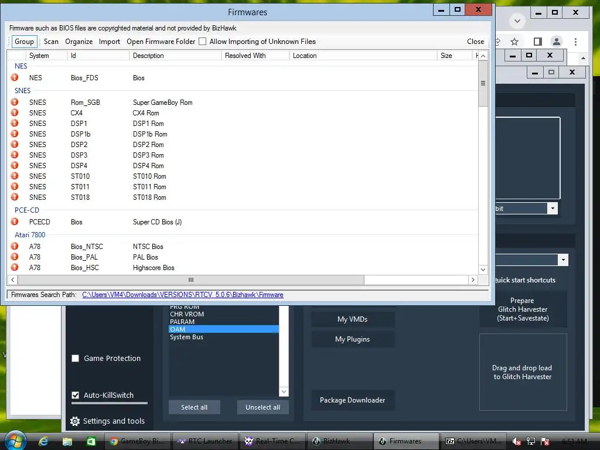This screenshot has height=450, width=600.
Task: Open the browser profile avatar icon
Action: [x=557, y=42]
